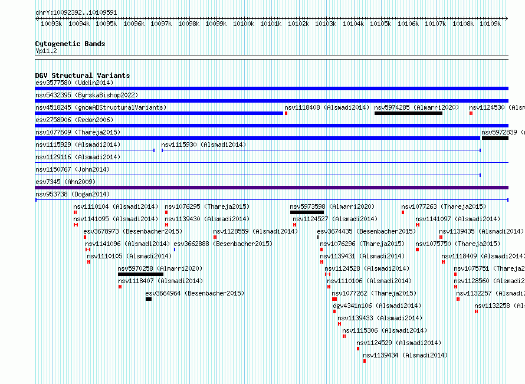
Task: Click the esv2758906 (Redon2006) label
Action: (74, 120)
